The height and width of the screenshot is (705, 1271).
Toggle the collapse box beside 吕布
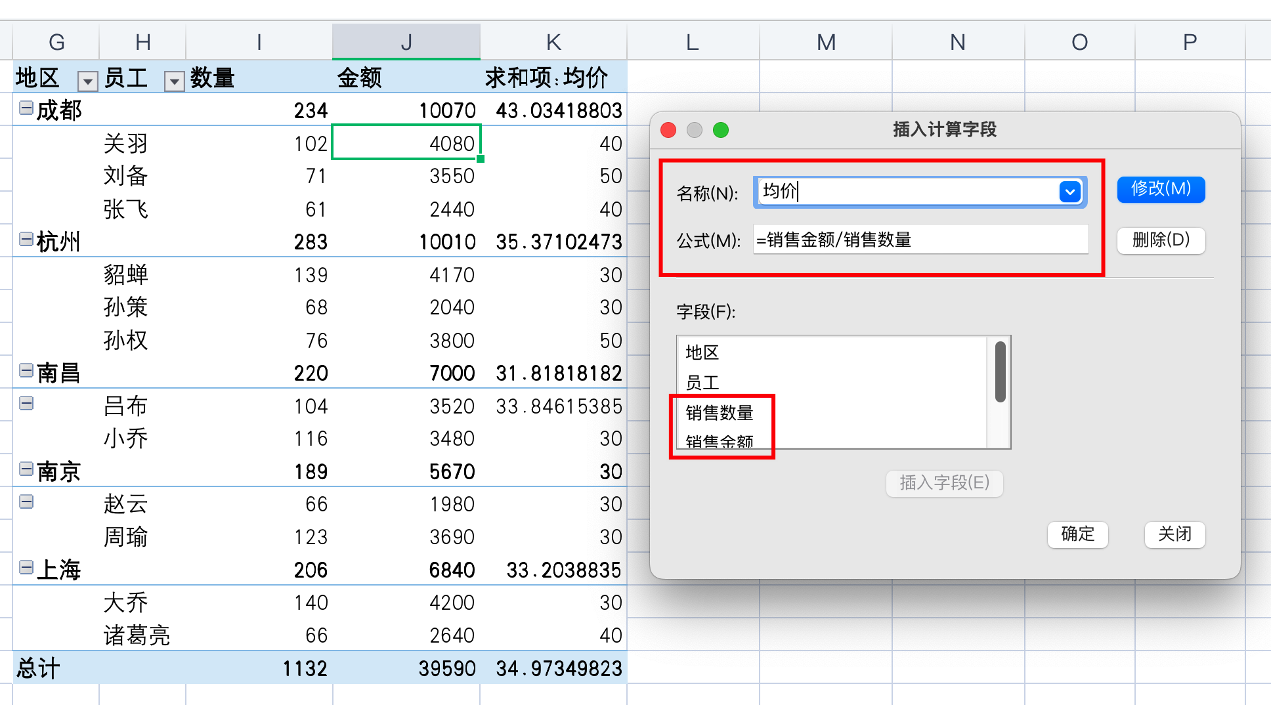tap(26, 404)
